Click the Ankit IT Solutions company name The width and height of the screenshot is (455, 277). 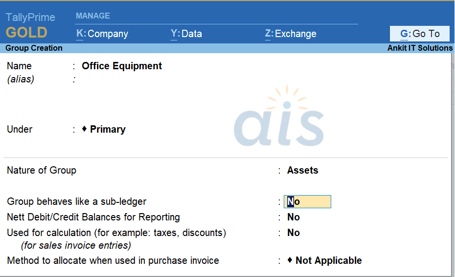pyautogui.click(x=420, y=48)
